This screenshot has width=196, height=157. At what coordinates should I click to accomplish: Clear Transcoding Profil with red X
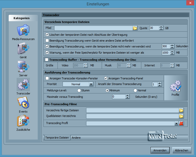(181, 124)
